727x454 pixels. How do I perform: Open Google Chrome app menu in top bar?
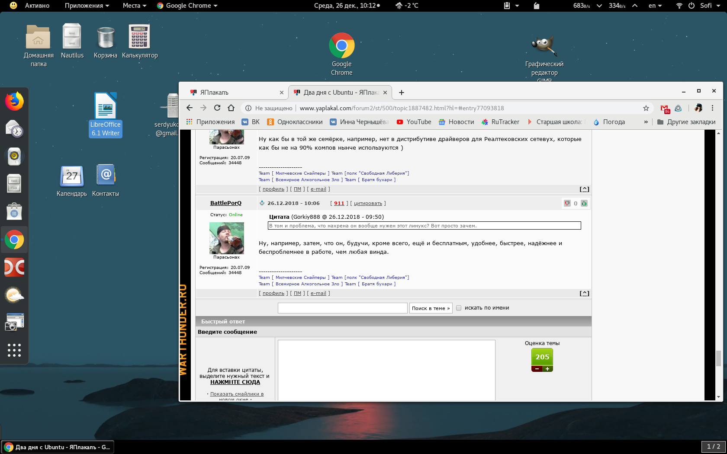(x=187, y=6)
